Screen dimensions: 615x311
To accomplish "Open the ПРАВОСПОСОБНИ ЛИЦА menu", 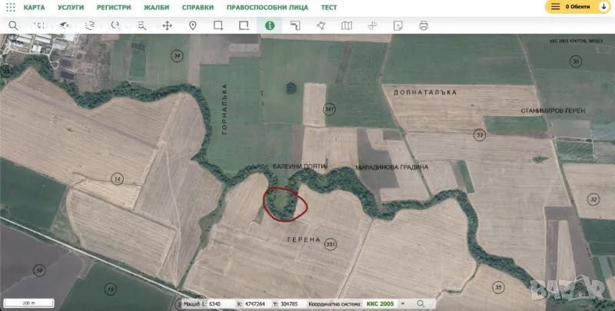I will (x=267, y=8).
